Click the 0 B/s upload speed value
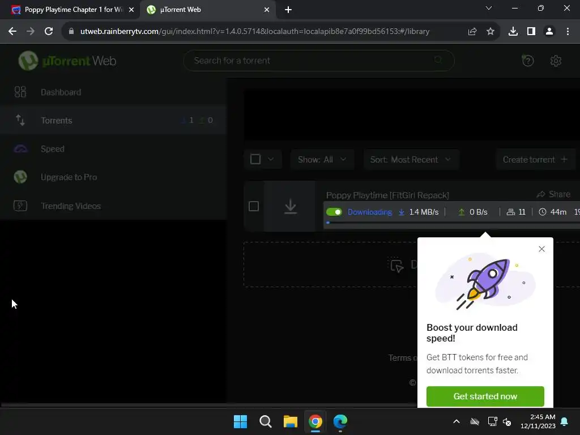Screen dimensions: 580x435 pos(478,212)
